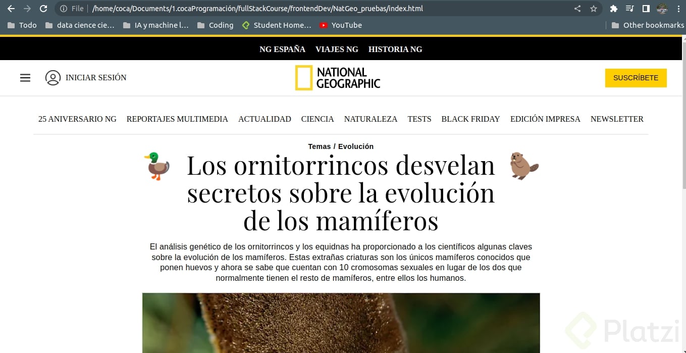
Task: Select the CIENCIA navigation item
Action: pyautogui.click(x=317, y=119)
